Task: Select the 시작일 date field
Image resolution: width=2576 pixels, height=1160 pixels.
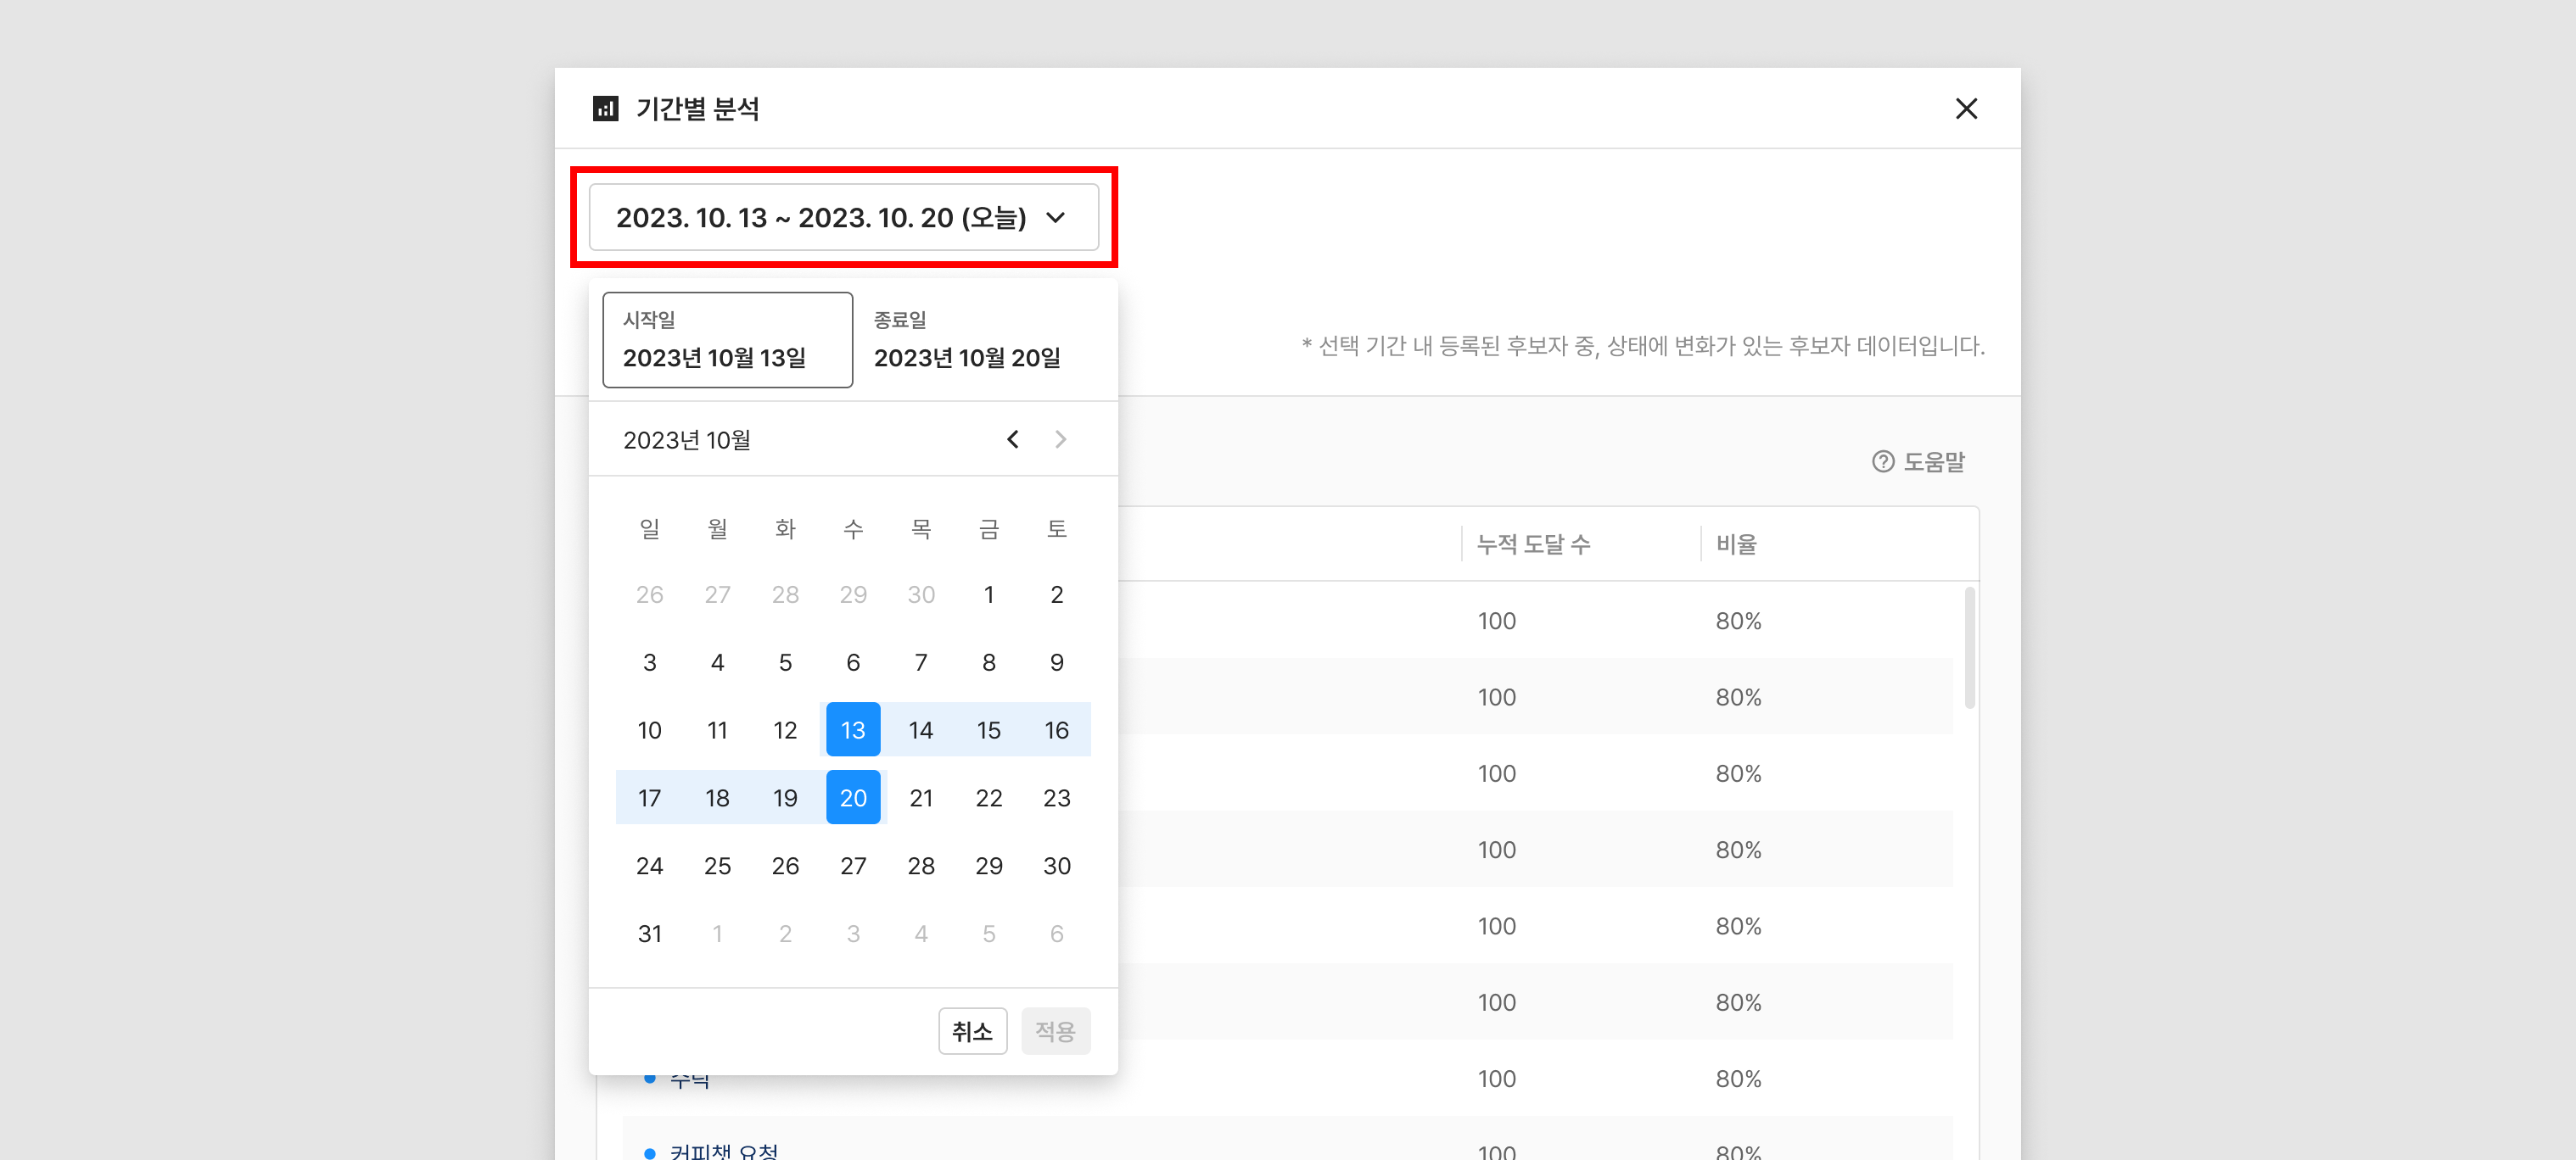Action: [727, 340]
